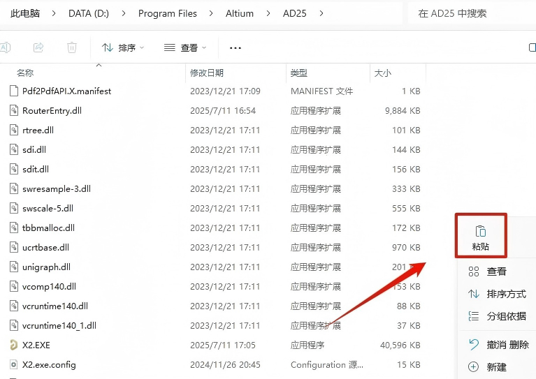
Task: Click the 9,884 KB size cell
Action: pyautogui.click(x=403, y=110)
